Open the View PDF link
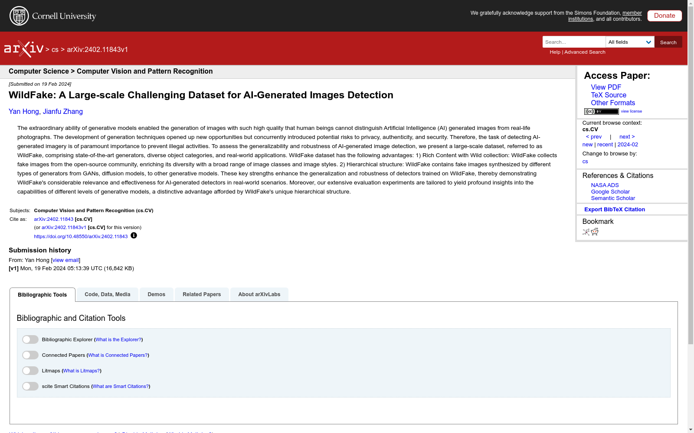The image size is (694, 433). click(606, 87)
